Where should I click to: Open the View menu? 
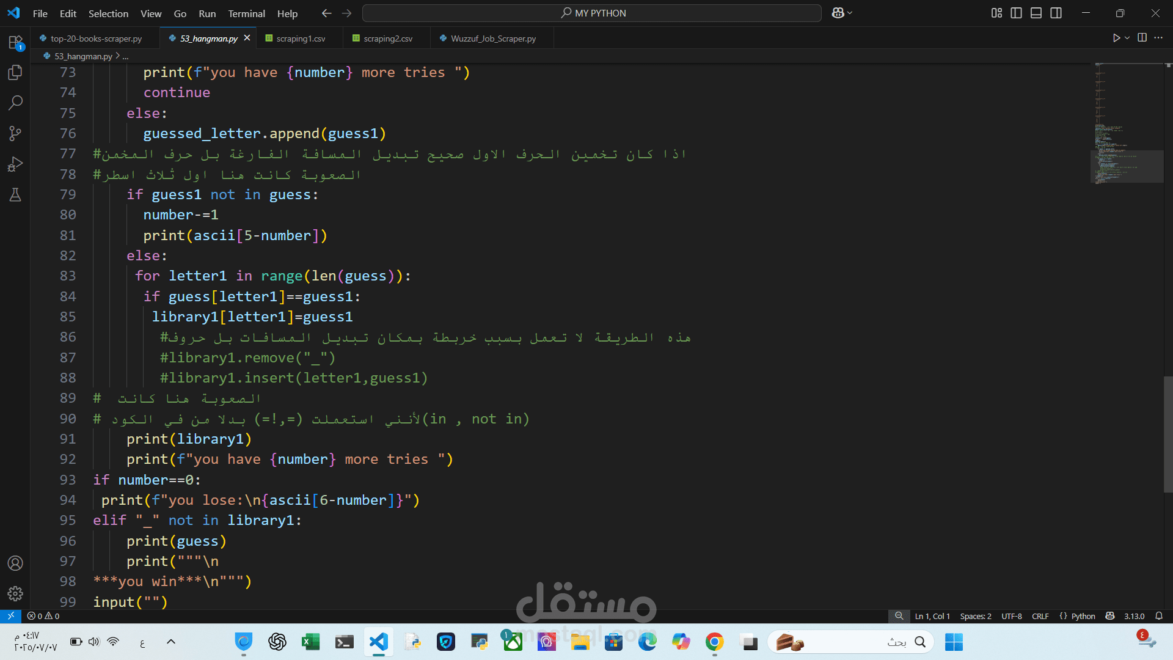151,13
